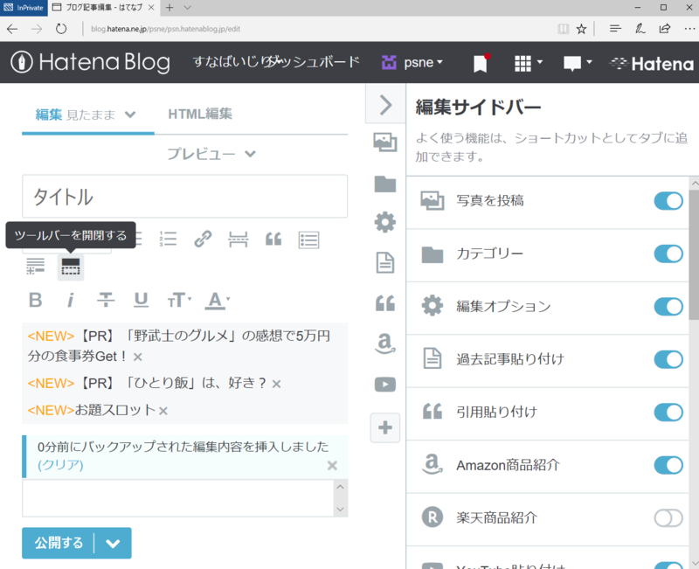Dismiss the 野武士のグルメ PR notice
Screen dimensions: 699x569
click(138, 357)
